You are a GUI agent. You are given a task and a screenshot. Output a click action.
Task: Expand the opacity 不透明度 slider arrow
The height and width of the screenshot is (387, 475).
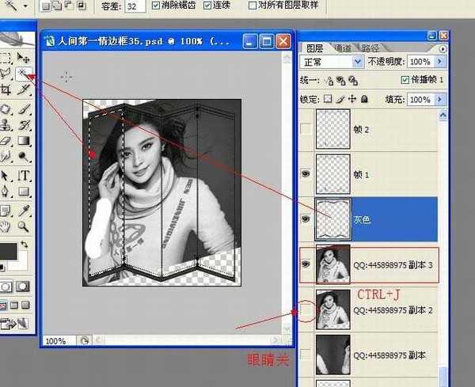439,62
